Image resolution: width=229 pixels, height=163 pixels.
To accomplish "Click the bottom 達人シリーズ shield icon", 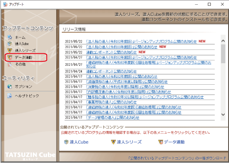I will (113, 142).
